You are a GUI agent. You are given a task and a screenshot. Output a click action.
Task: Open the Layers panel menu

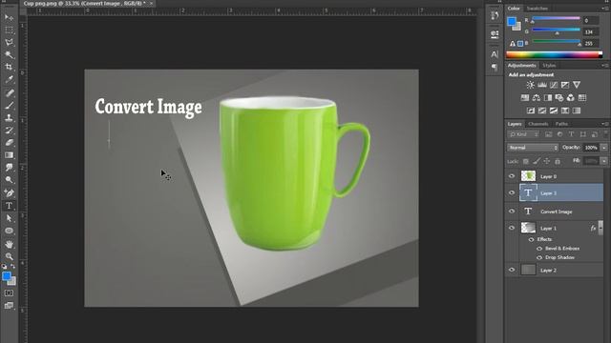606,124
